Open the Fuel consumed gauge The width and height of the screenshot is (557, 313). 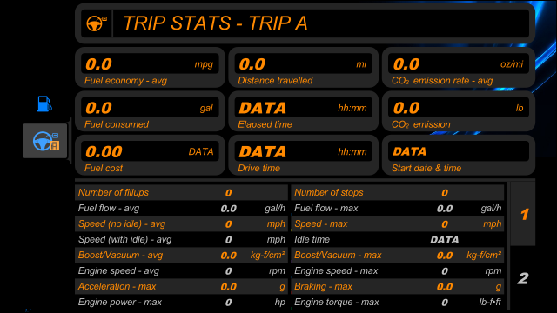coord(150,111)
